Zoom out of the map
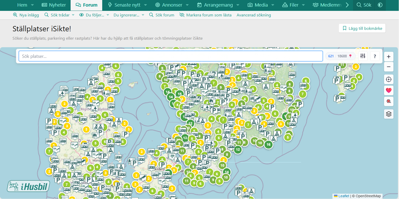 (x=389, y=67)
